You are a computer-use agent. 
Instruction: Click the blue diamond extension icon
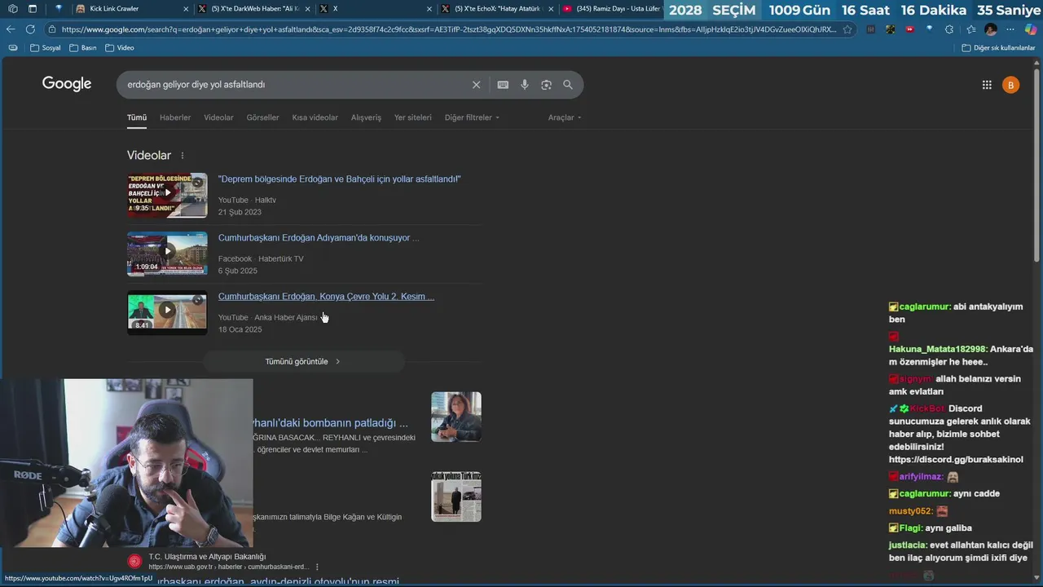pos(930,29)
